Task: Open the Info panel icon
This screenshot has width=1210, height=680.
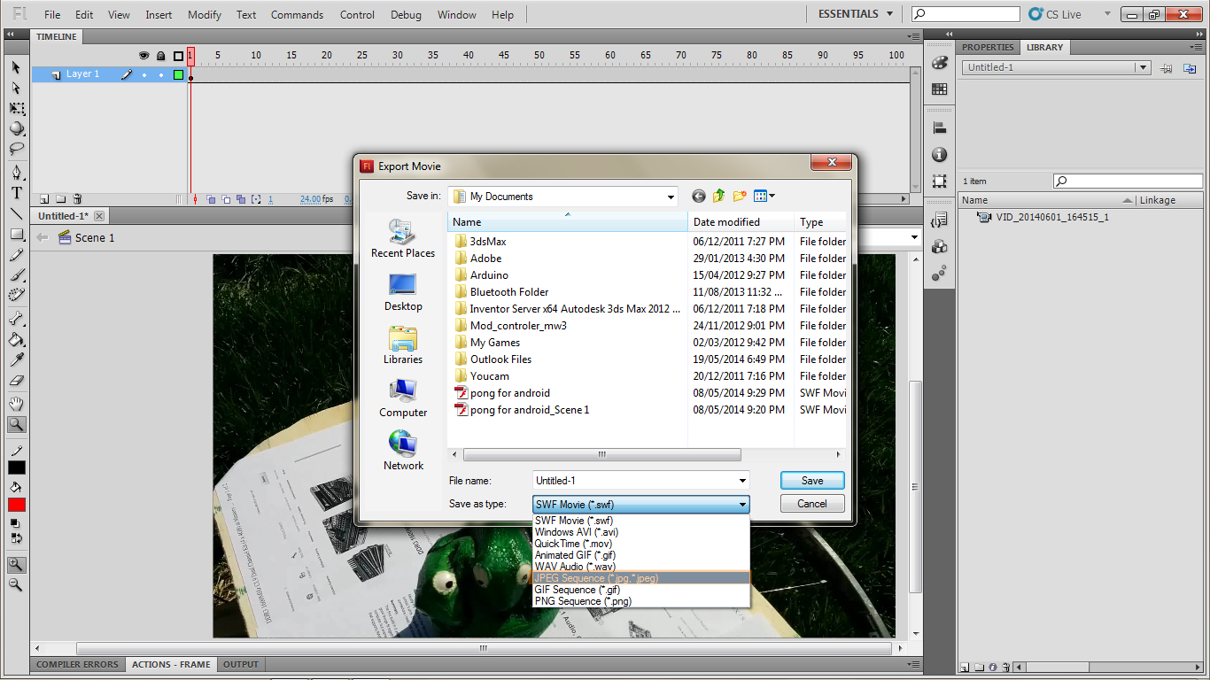Action: (940, 155)
